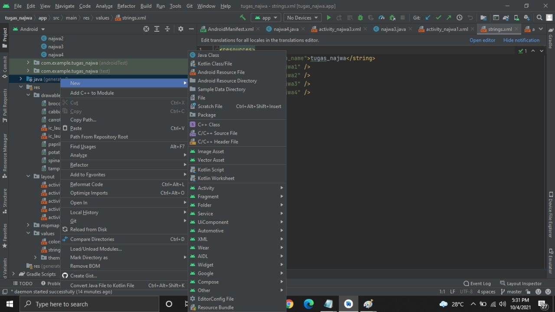This screenshot has width=555, height=312.
Task: Click the Project panel settings gear icon
Action: [x=180, y=29]
